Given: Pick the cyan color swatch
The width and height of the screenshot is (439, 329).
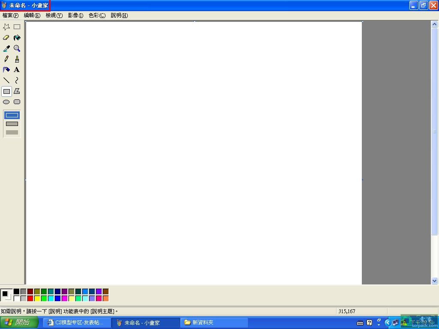Looking at the screenshot, I should (51, 299).
